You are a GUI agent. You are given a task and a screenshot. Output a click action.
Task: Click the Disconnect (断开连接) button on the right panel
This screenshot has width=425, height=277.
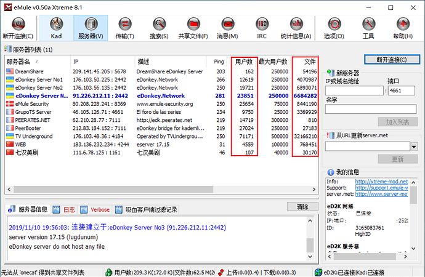[x=392, y=60]
